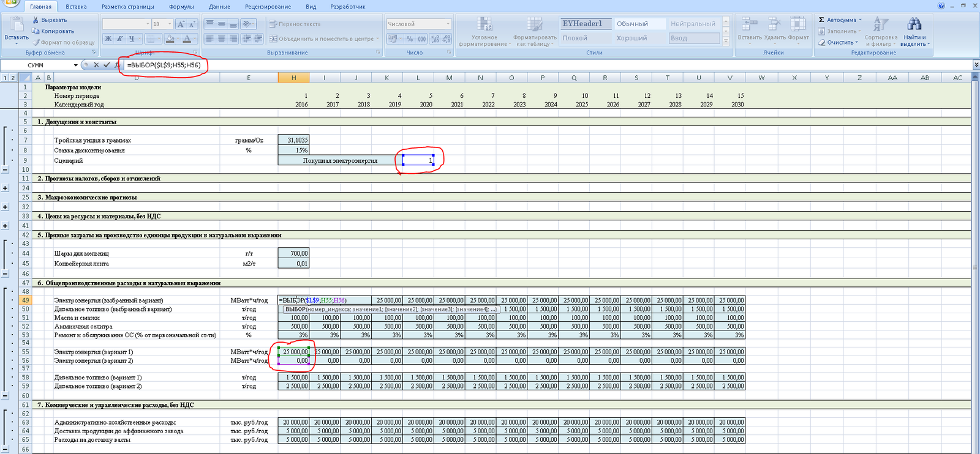Viewport: 980px width, 454px height.
Task: Toggle italic (К) formatting
Action: 120,39
